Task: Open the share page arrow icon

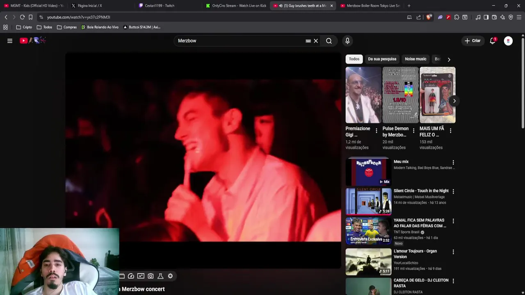Action: coord(418,17)
